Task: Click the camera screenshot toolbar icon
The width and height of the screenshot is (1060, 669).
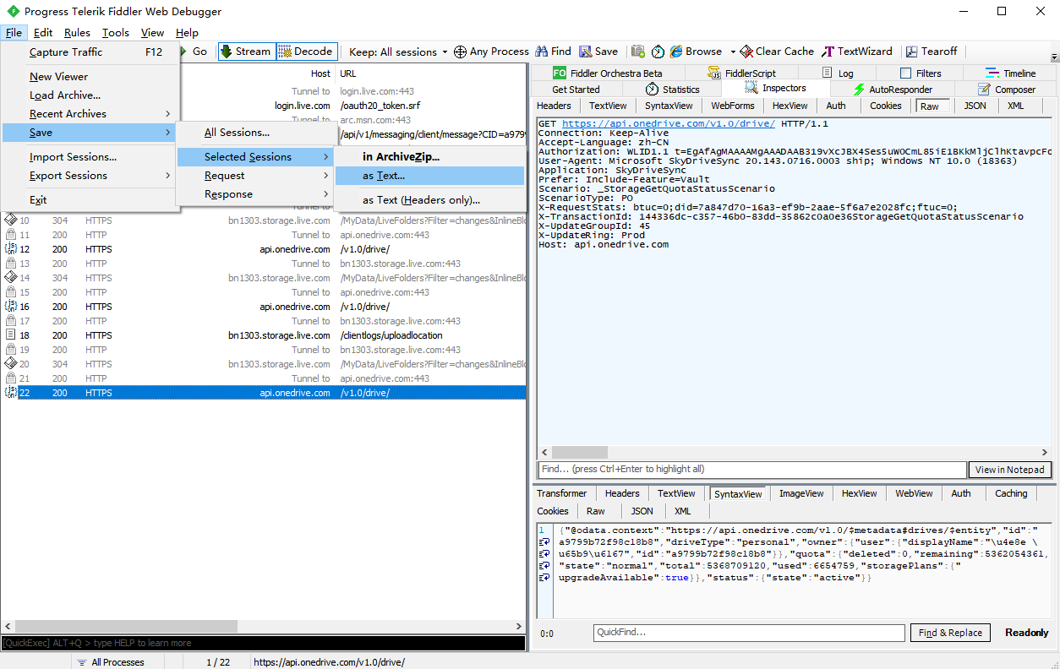Action: point(638,52)
